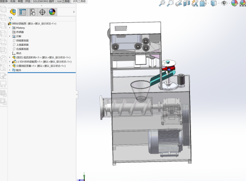
Task: Click the feature tree filter field
Action: tap(42, 19)
